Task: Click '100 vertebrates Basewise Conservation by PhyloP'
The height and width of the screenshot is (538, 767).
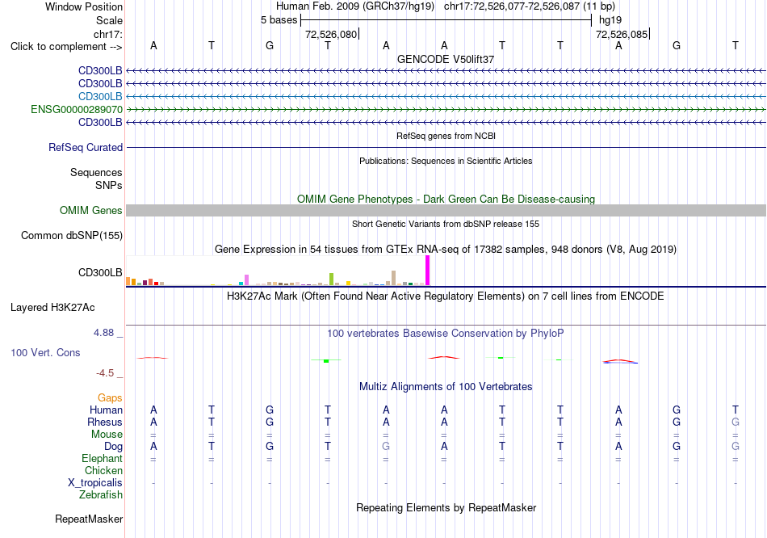Action: pos(446,334)
